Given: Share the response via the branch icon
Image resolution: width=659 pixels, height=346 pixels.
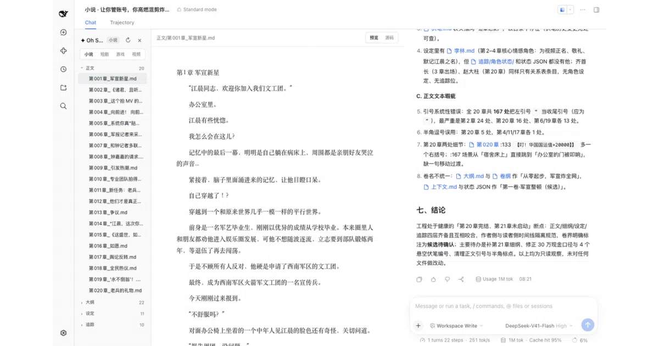Looking at the screenshot, I should pos(461,279).
